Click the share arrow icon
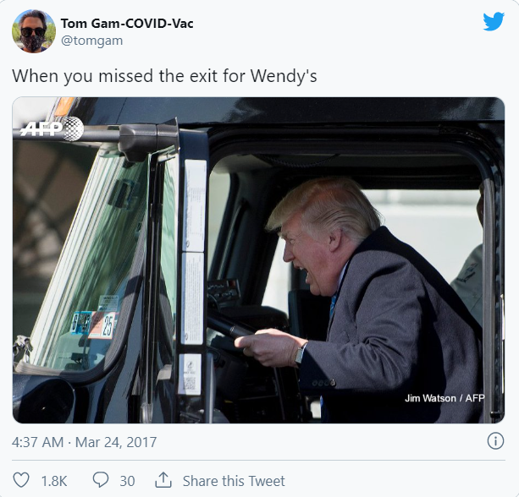 click(163, 480)
